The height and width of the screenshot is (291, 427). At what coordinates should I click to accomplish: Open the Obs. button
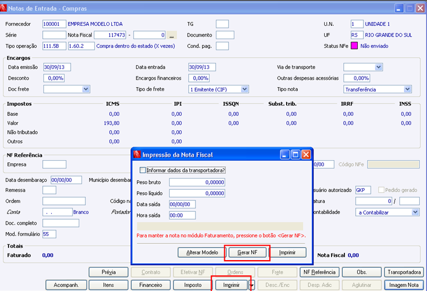click(x=362, y=272)
